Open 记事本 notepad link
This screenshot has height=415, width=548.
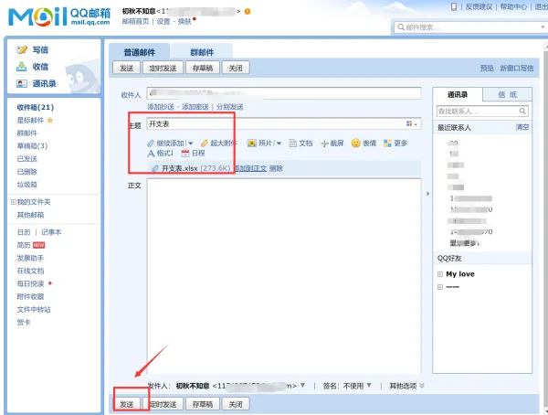point(51,232)
